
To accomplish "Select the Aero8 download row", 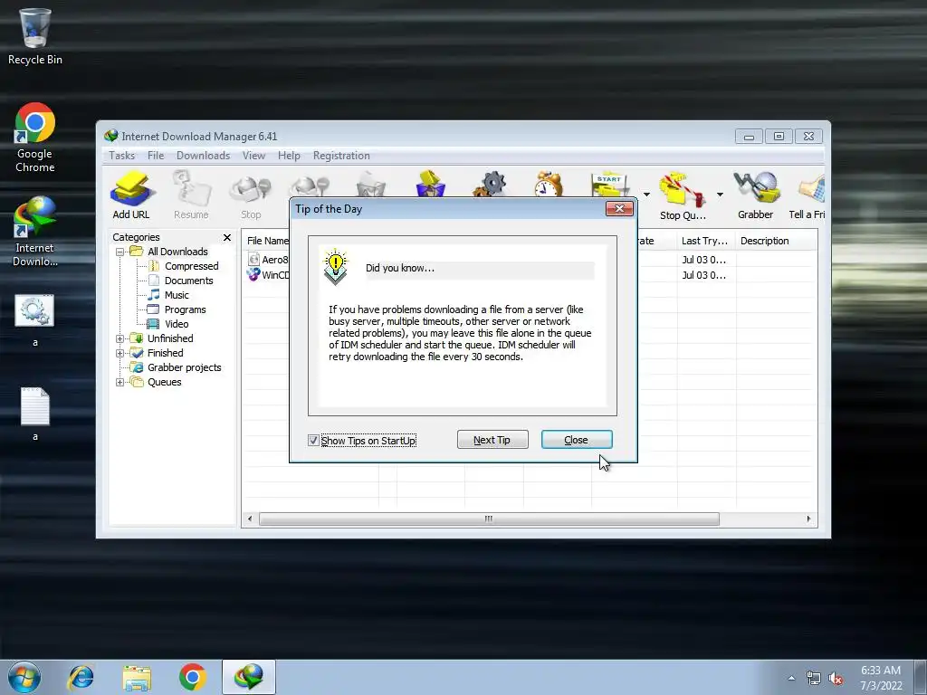I will click(x=268, y=260).
